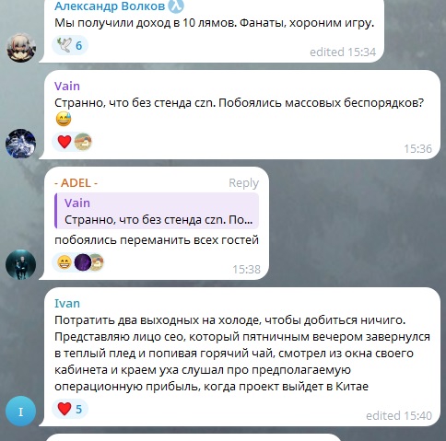446x441 pixels.
Task: Open the sender name Vain
Action: pyautogui.click(x=67, y=86)
